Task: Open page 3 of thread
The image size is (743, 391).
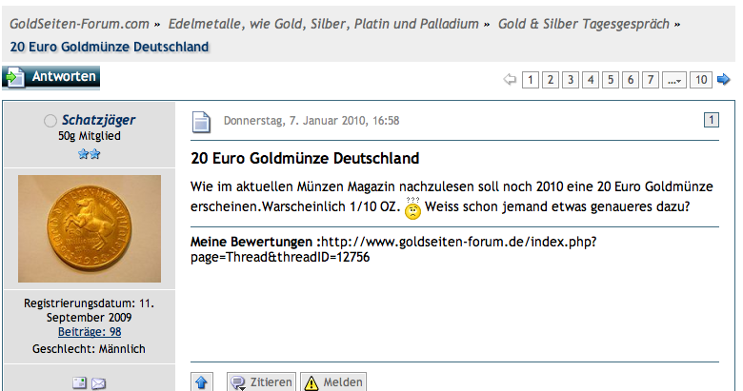Action: click(x=571, y=80)
